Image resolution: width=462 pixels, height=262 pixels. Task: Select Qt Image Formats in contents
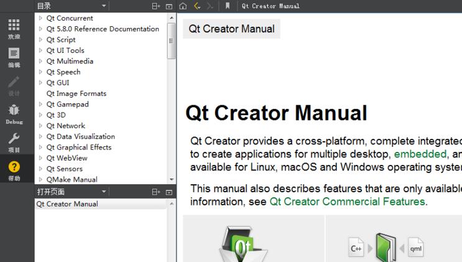coord(76,93)
